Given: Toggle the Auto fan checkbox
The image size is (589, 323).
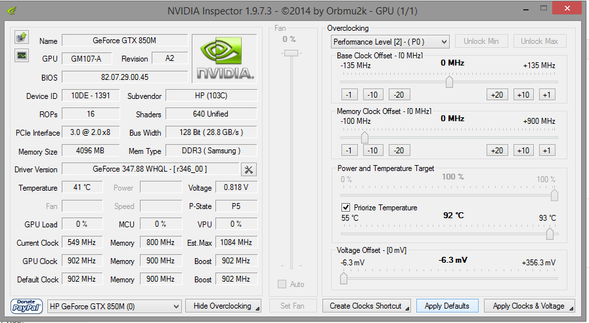Looking at the screenshot, I should coord(282,284).
